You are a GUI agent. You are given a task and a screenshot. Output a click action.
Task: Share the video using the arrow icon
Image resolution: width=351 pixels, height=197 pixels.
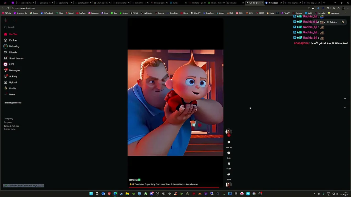(x=229, y=174)
